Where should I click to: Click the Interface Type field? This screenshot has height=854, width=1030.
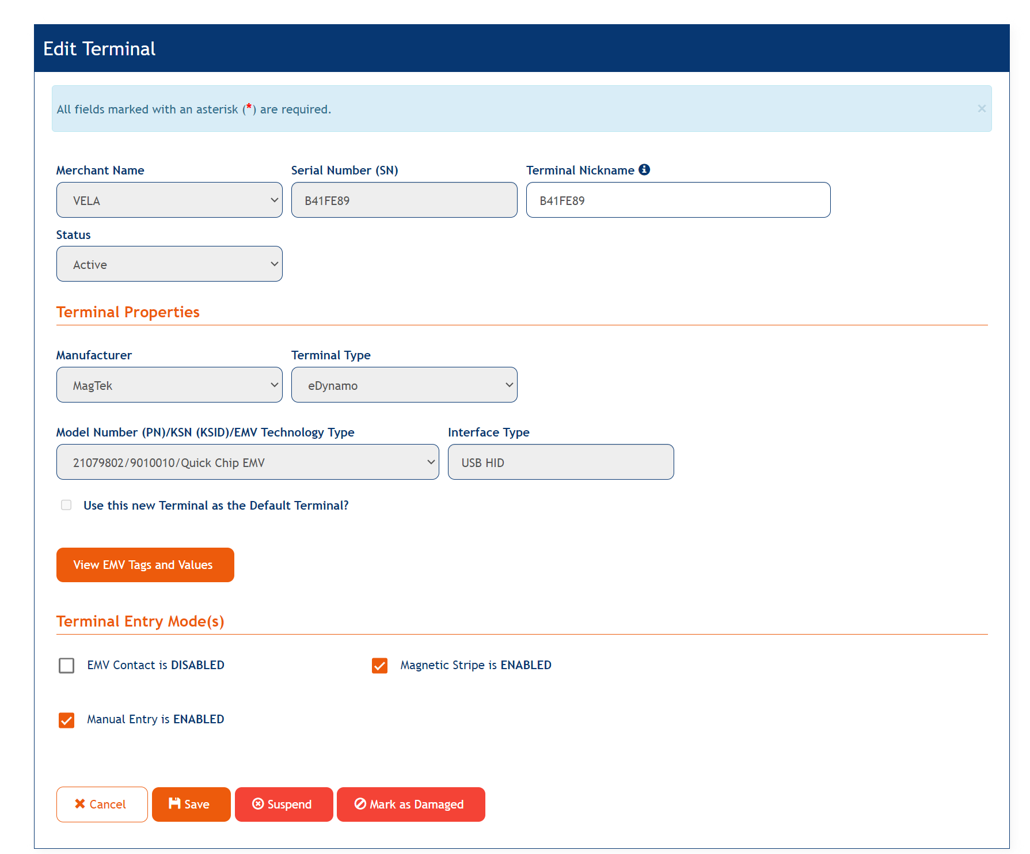(x=560, y=462)
